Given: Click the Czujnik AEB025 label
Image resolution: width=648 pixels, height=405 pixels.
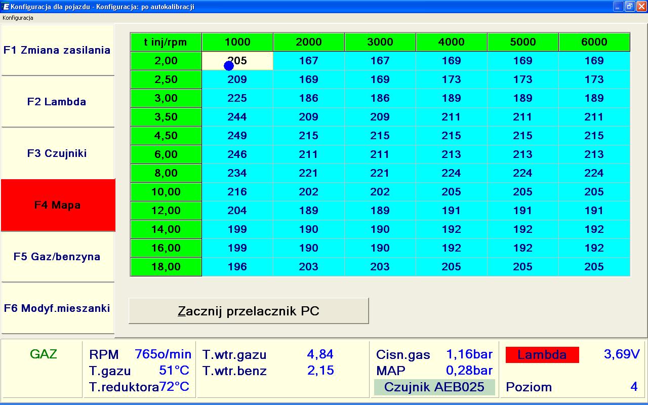Looking at the screenshot, I should pos(434,387).
